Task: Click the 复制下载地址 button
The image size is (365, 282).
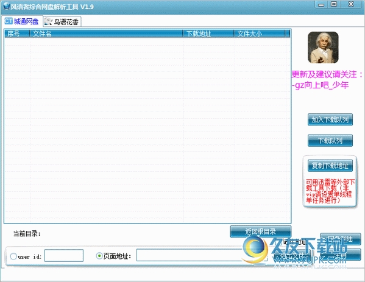Action: pyautogui.click(x=330, y=166)
